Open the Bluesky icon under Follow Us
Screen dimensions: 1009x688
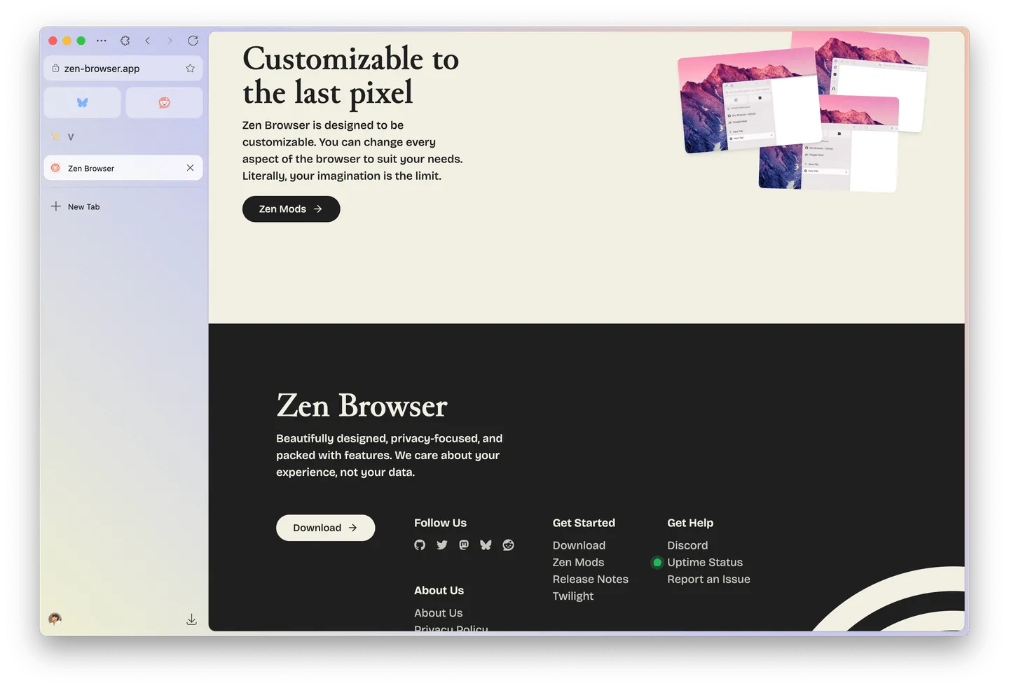tap(486, 545)
